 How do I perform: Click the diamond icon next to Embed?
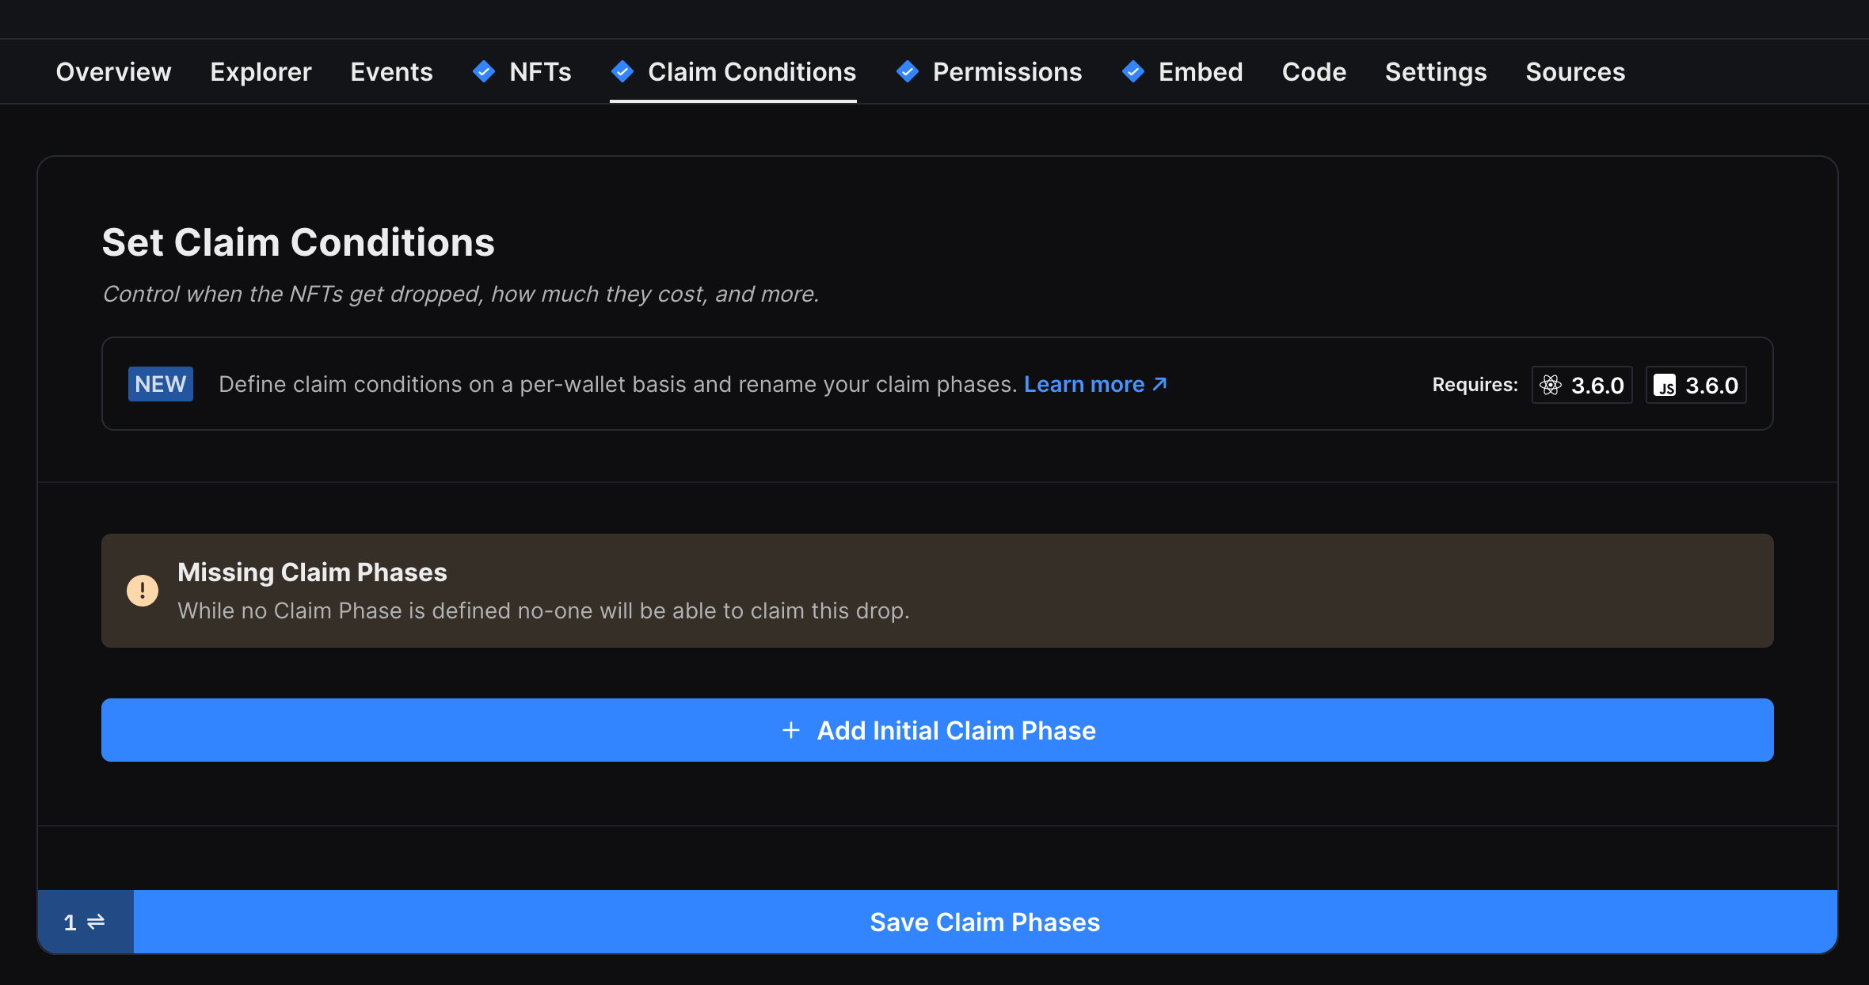[x=1133, y=72]
